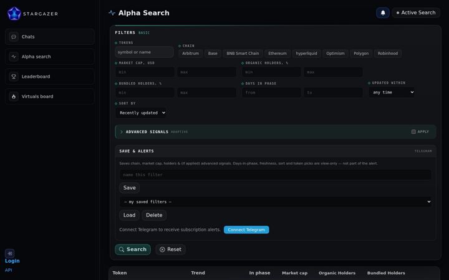Toggle the Active Search indicator
449x280 pixels.
416,13
